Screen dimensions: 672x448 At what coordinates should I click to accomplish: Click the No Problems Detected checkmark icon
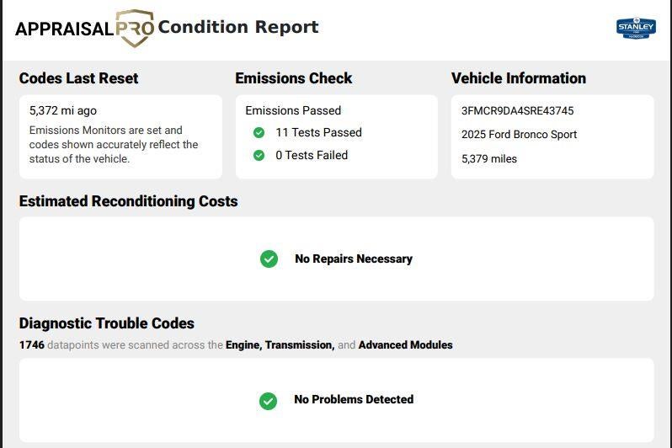point(269,402)
